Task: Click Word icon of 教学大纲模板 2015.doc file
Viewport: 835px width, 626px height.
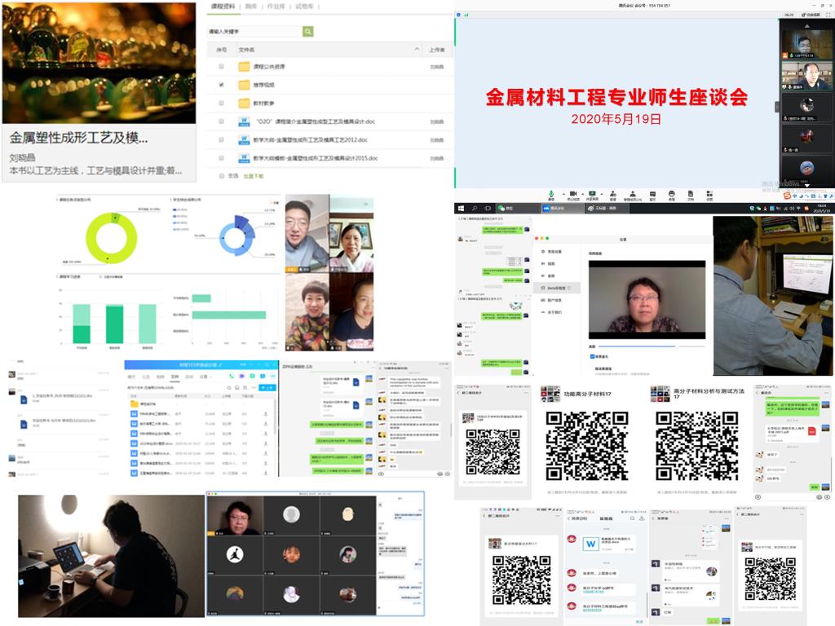Action: pyautogui.click(x=244, y=158)
